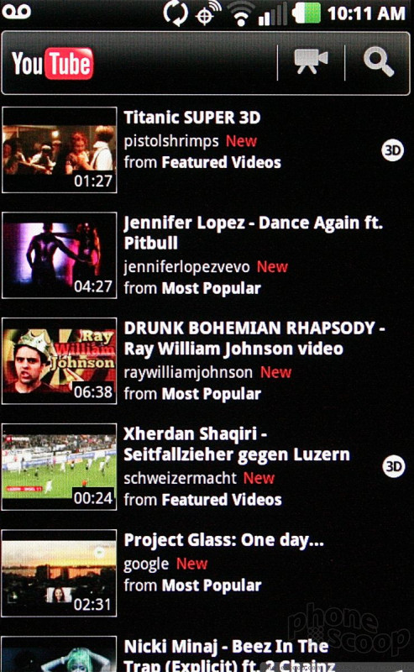The width and height of the screenshot is (414, 672).
Task: Tap the sync icon in status bar
Action: coord(176,13)
